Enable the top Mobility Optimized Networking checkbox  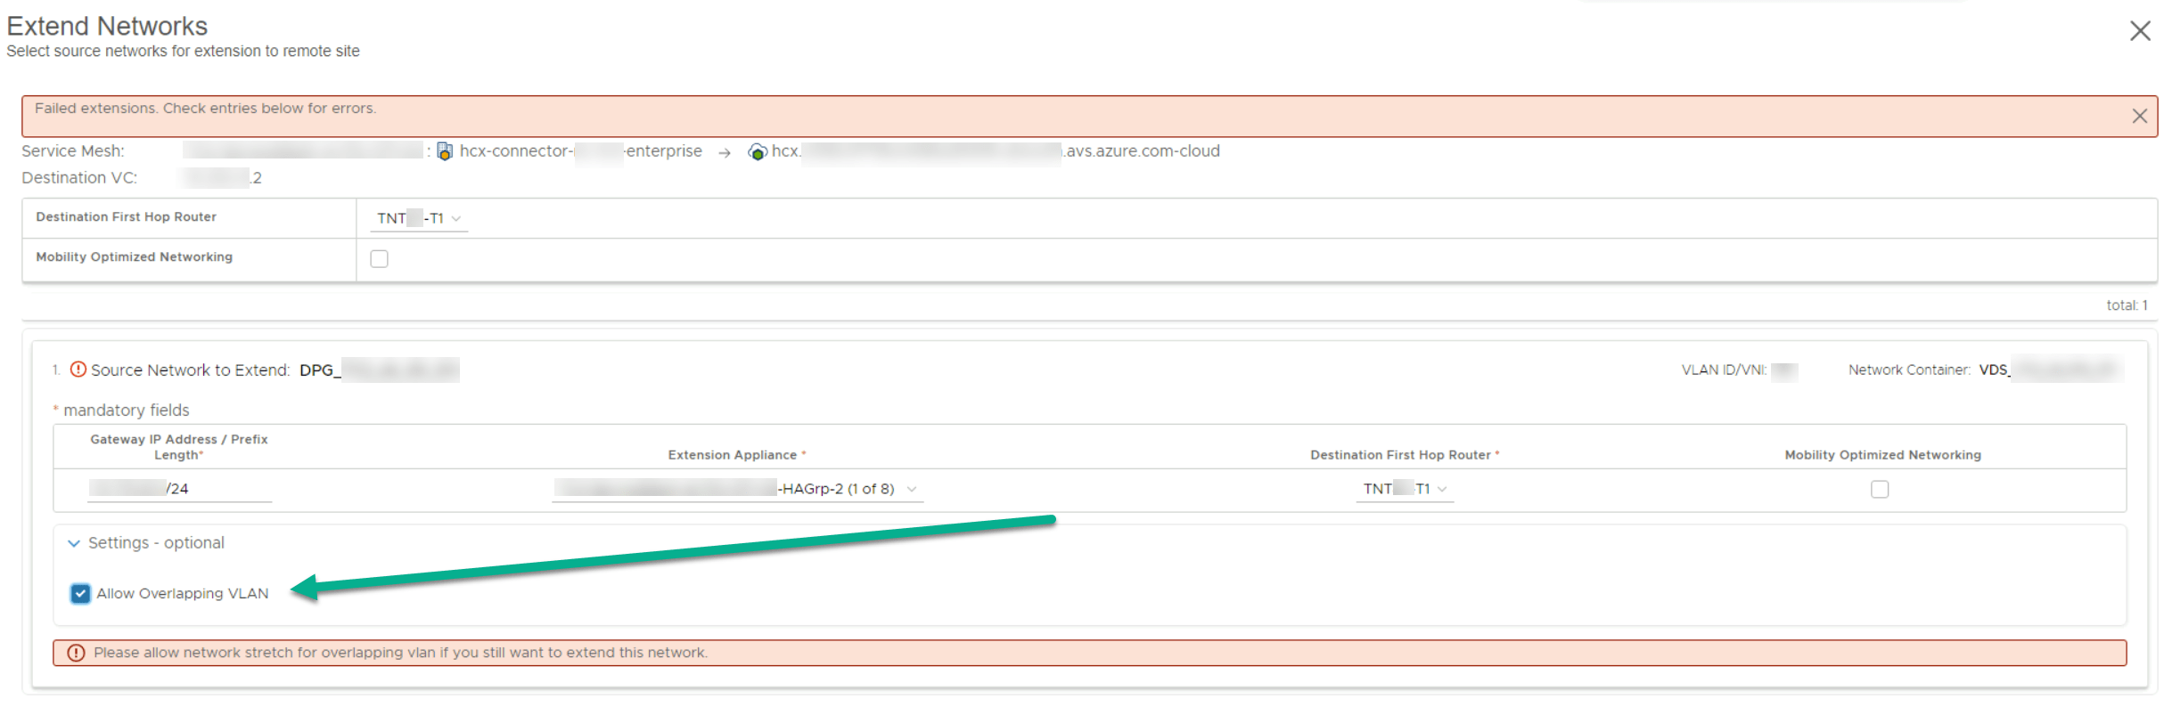point(380,259)
